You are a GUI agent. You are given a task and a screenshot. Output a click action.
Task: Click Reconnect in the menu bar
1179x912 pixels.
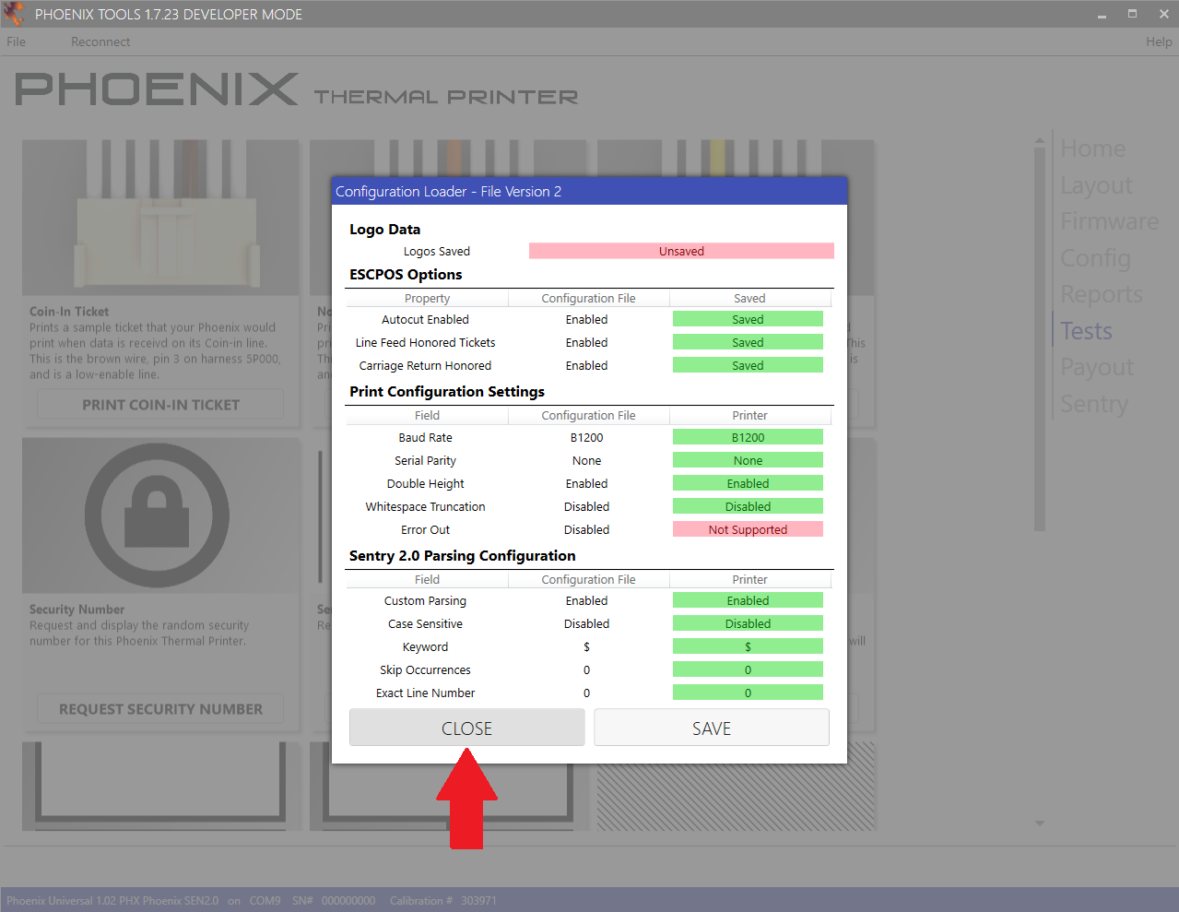100,41
